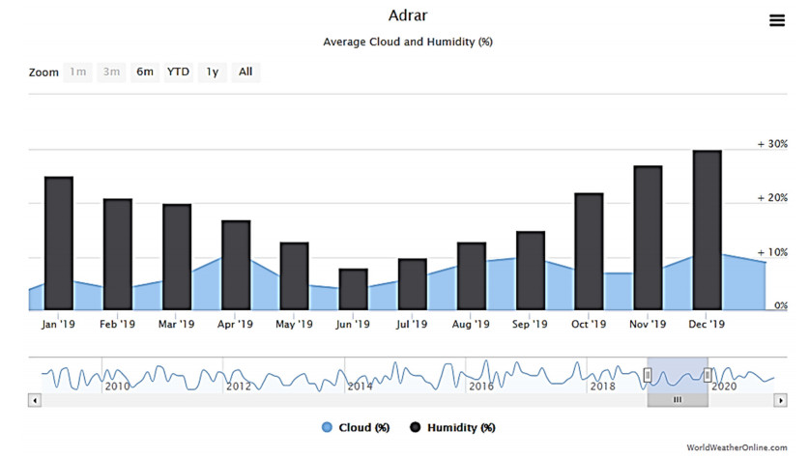Click the left navigator scroll arrow
This screenshot has width=809, height=459.
[x=35, y=400]
